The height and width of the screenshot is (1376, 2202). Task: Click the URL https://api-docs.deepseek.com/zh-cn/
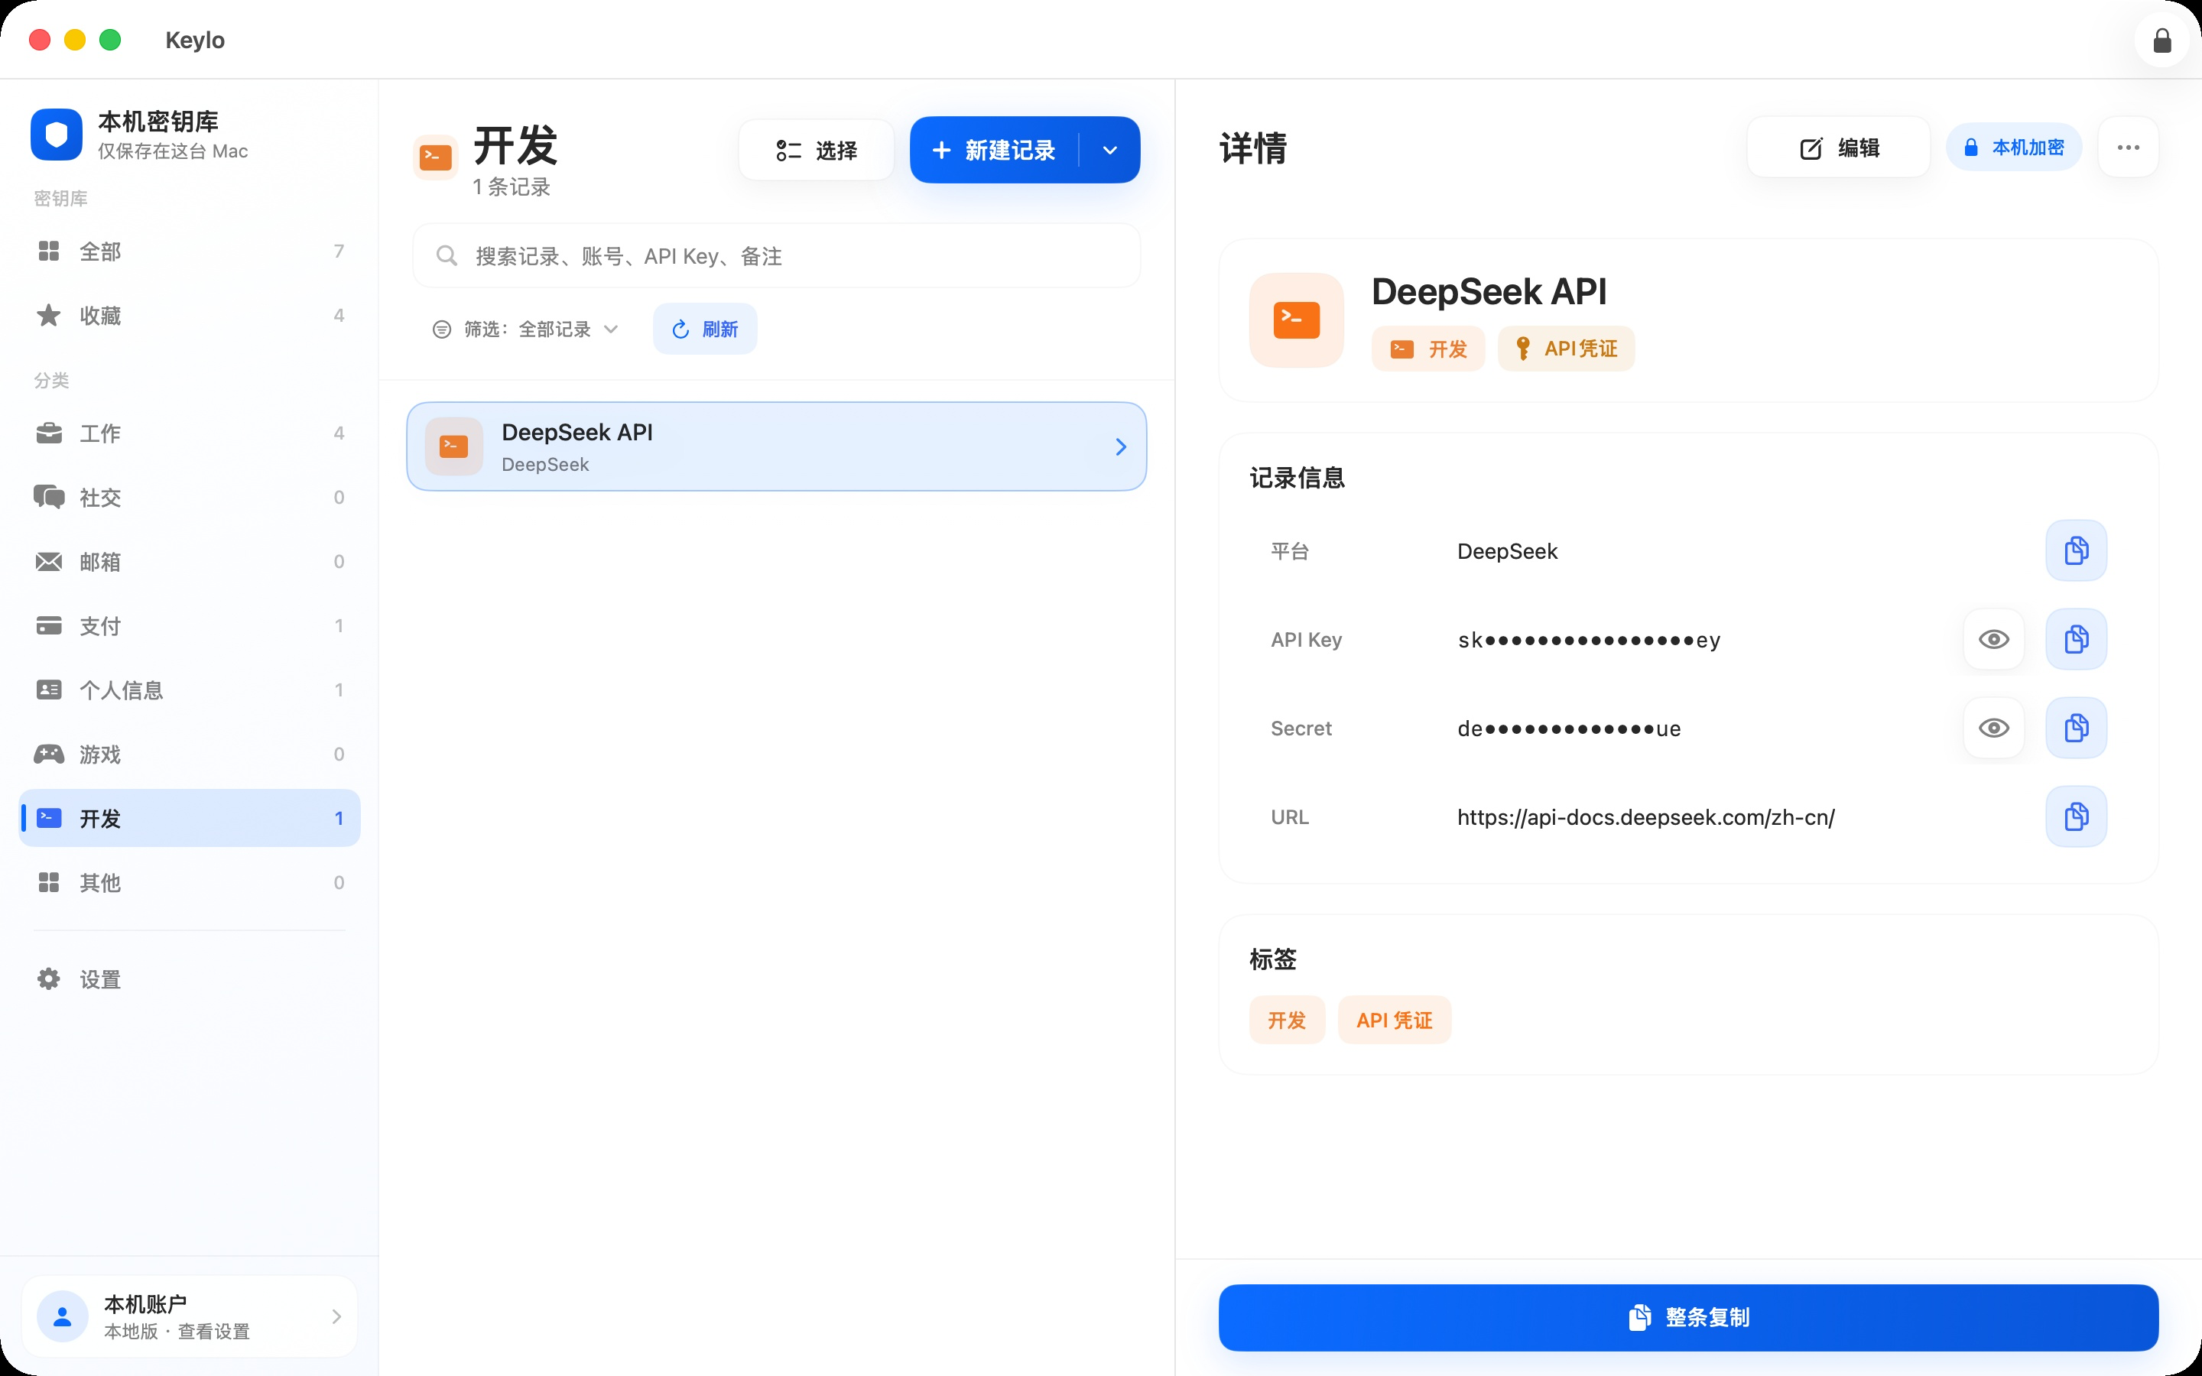tap(1645, 817)
